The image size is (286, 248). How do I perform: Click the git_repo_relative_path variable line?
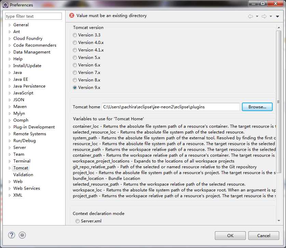(x=165, y=167)
